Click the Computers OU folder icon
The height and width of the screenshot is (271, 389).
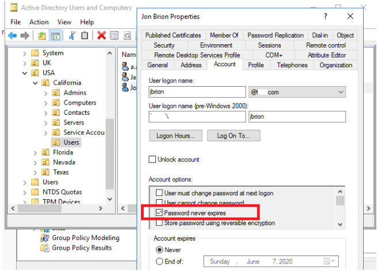pos(56,102)
